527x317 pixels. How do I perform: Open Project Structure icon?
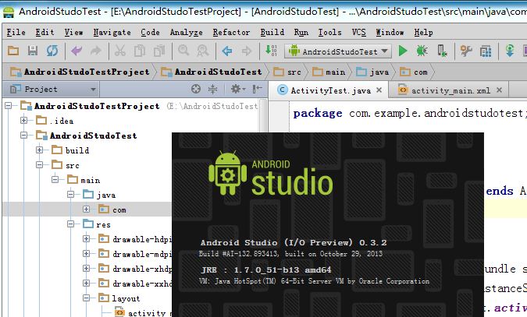coord(486,51)
